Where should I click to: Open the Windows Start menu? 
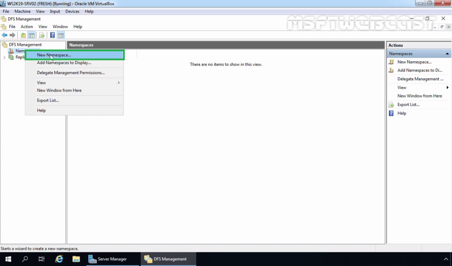8,259
